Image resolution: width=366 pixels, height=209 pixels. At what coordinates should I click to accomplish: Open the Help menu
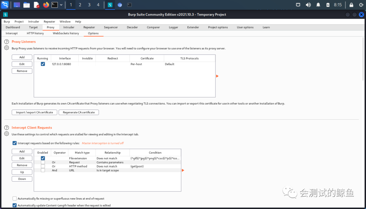78,21
